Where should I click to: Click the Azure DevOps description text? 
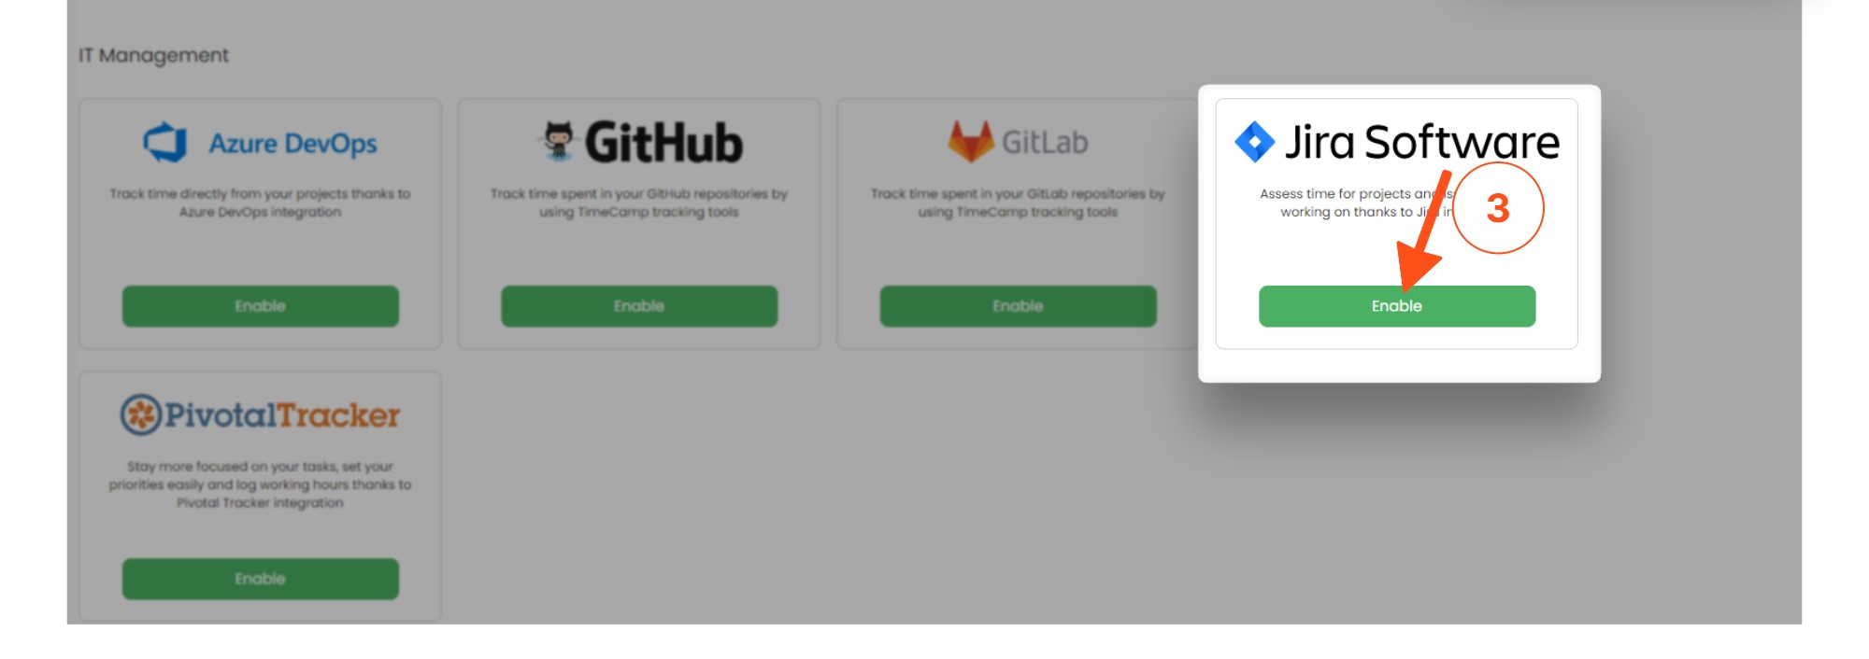click(260, 203)
